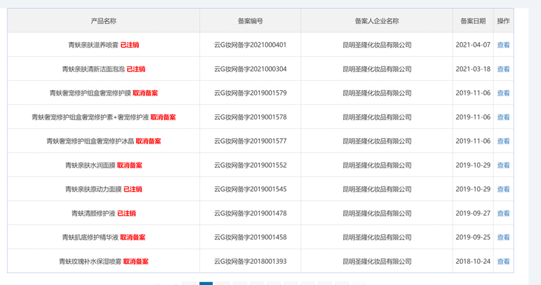Open 查看 link for 云G妆网备字2019001545
The image size is (541, 285).
tap(503, 189)
